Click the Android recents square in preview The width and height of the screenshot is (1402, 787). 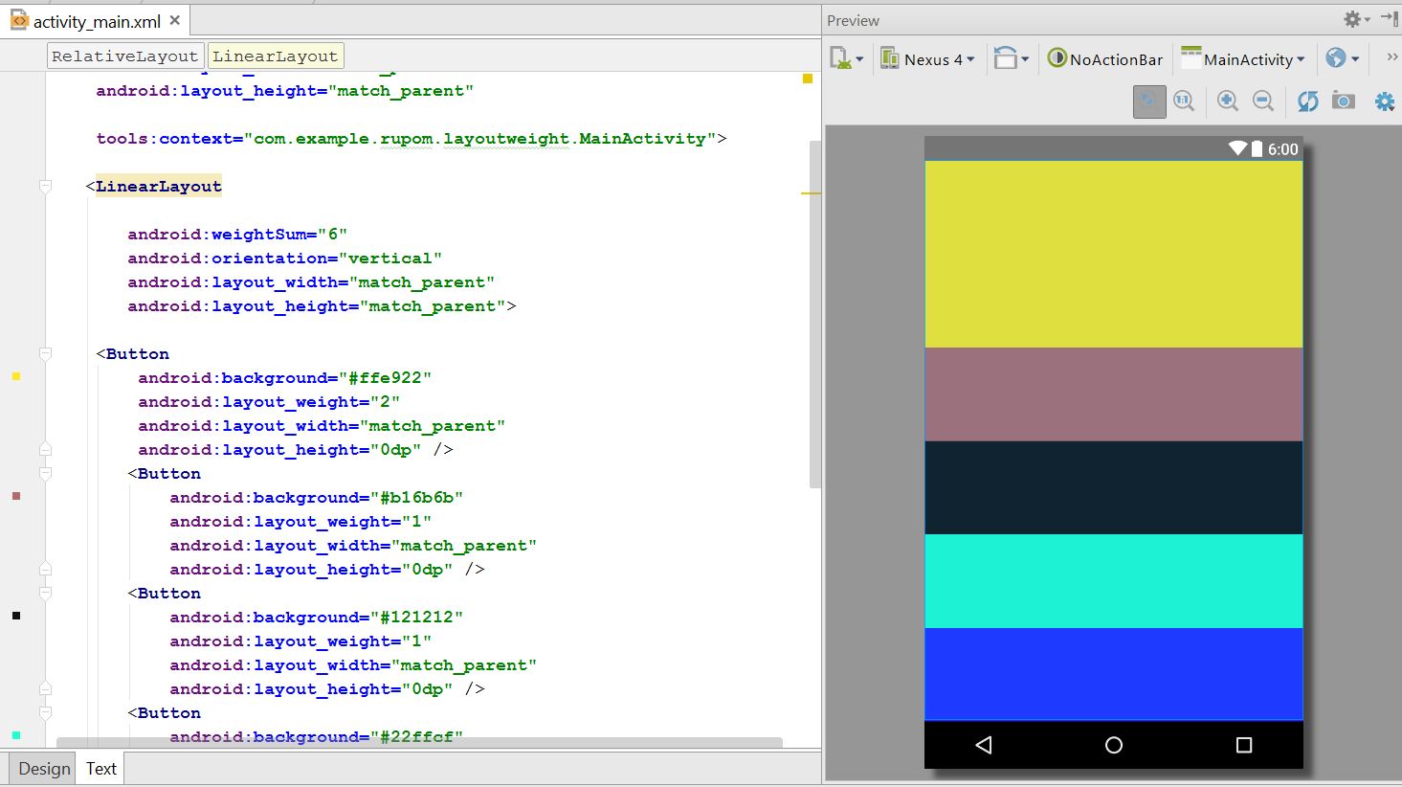[1244, 745]
